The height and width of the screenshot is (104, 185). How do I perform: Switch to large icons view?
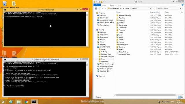coord(182,97)
